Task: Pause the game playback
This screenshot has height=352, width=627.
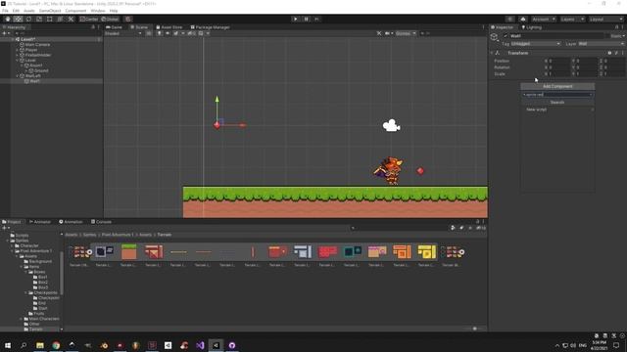Action: coord(306,20)
